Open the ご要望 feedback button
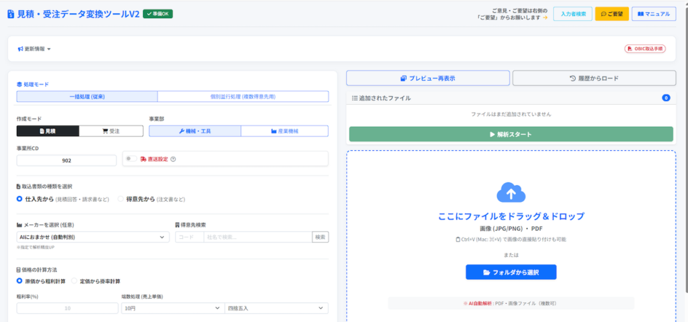The height and width of the screenshot is (322, 688). (x=611, y=14)
